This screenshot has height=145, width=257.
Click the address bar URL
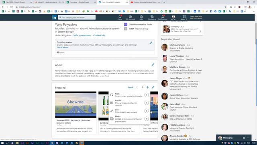tap(30, 7)
